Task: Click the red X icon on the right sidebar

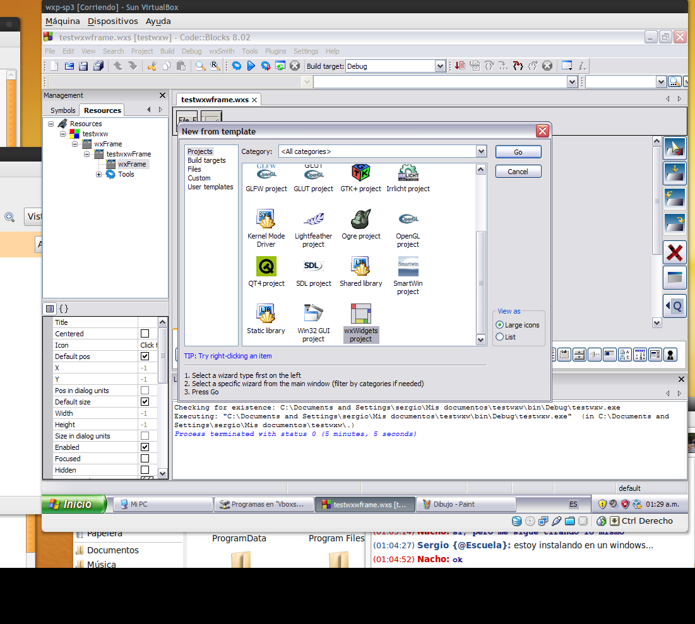Action: tap(674, 251)
